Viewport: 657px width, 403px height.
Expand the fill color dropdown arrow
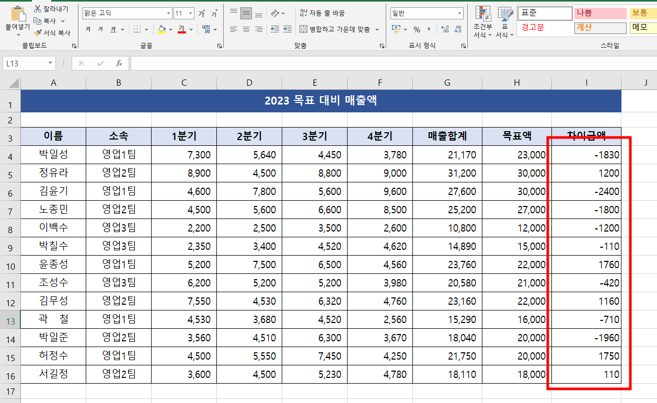(170, 29)
